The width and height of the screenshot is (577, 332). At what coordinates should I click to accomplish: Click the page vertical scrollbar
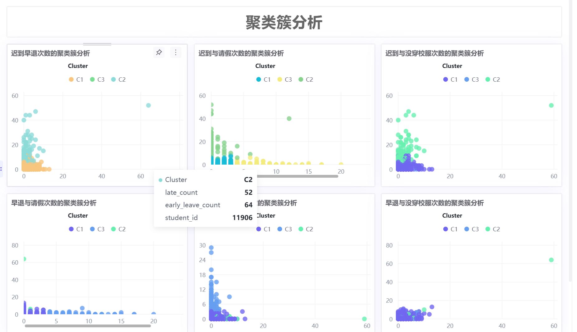[x=570, y=140]
